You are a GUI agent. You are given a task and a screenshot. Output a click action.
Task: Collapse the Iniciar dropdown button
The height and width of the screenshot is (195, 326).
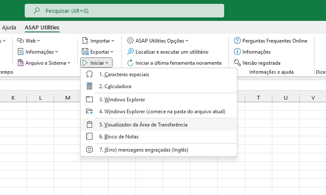click(96, 63)
